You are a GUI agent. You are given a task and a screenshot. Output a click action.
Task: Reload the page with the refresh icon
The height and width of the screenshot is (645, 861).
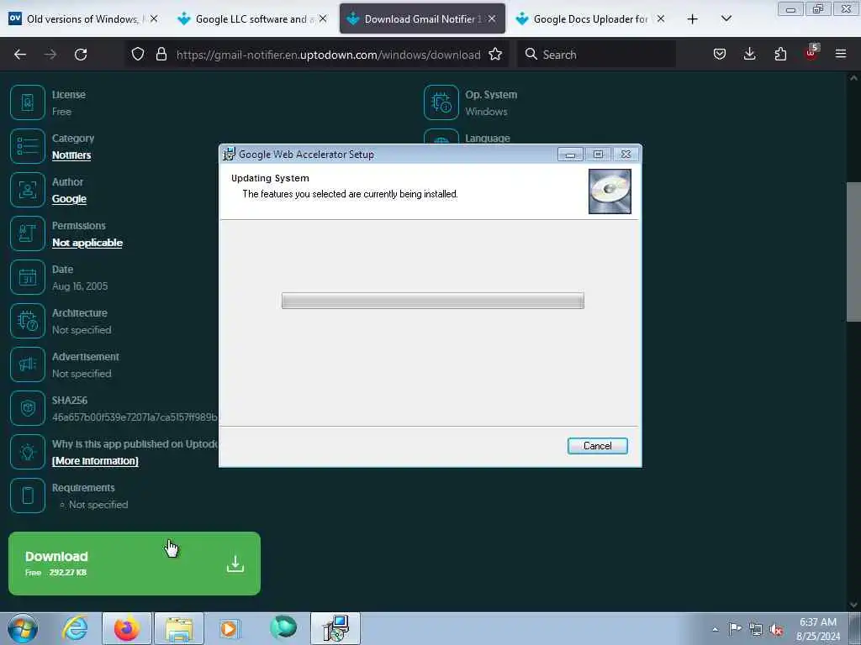81,55
